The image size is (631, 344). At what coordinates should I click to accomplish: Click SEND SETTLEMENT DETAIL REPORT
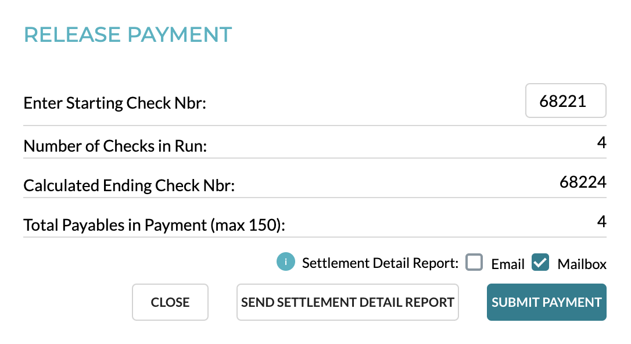tap(347, 302)
